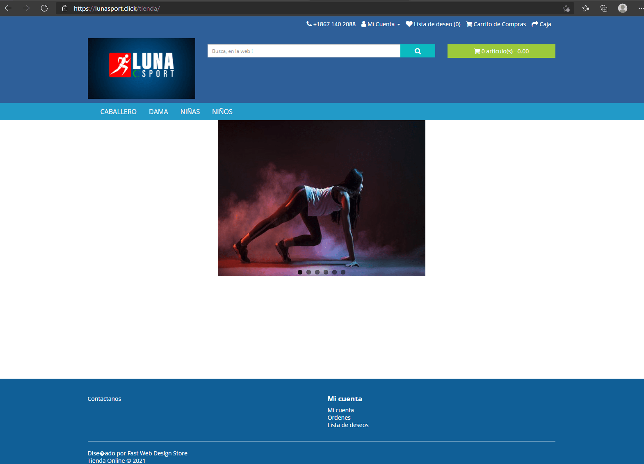Open footer Mi cuenta link under heading

tap(340, 410)
